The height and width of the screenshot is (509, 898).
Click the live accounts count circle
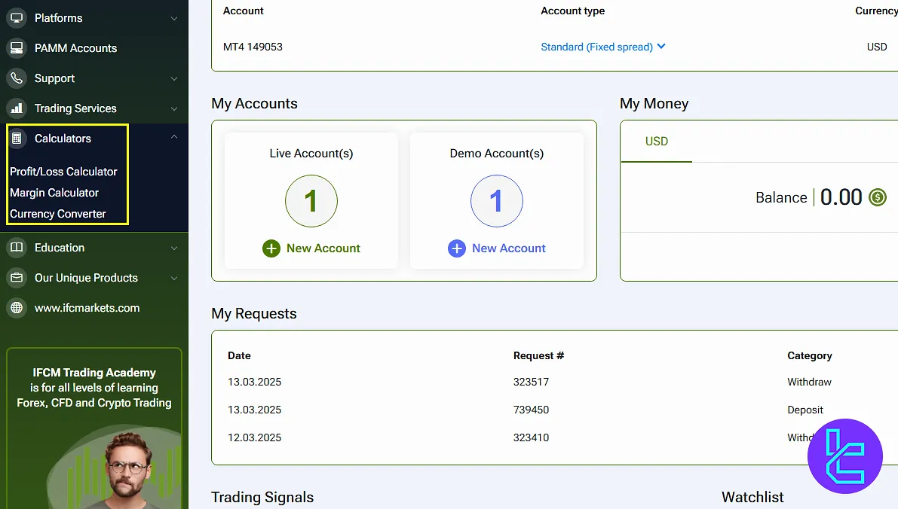click(x=311, y=201)
